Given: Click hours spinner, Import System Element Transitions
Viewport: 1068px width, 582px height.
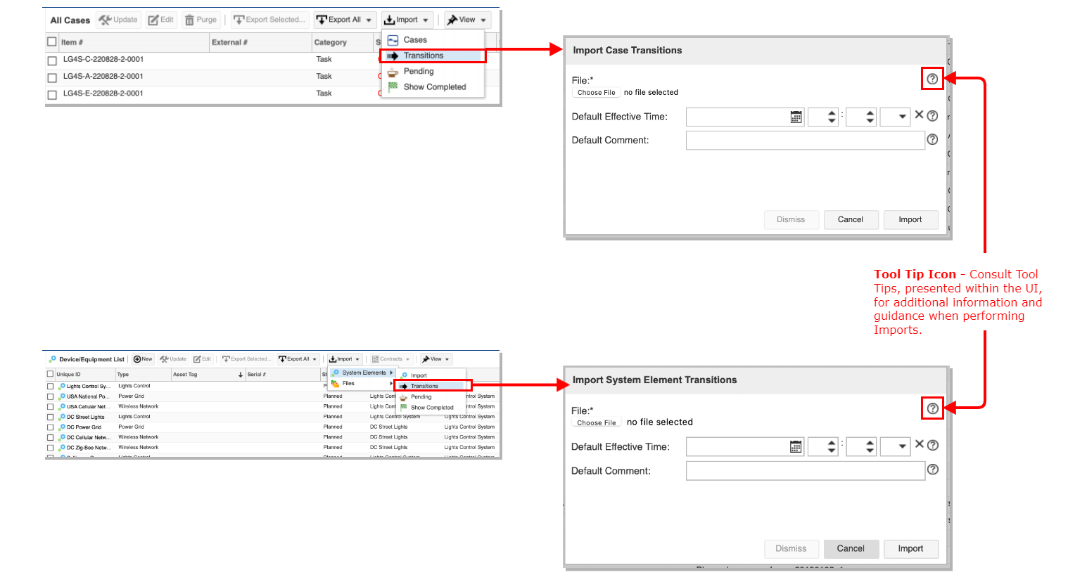Looking at the screenshot, I should click(x=824, y=446).
